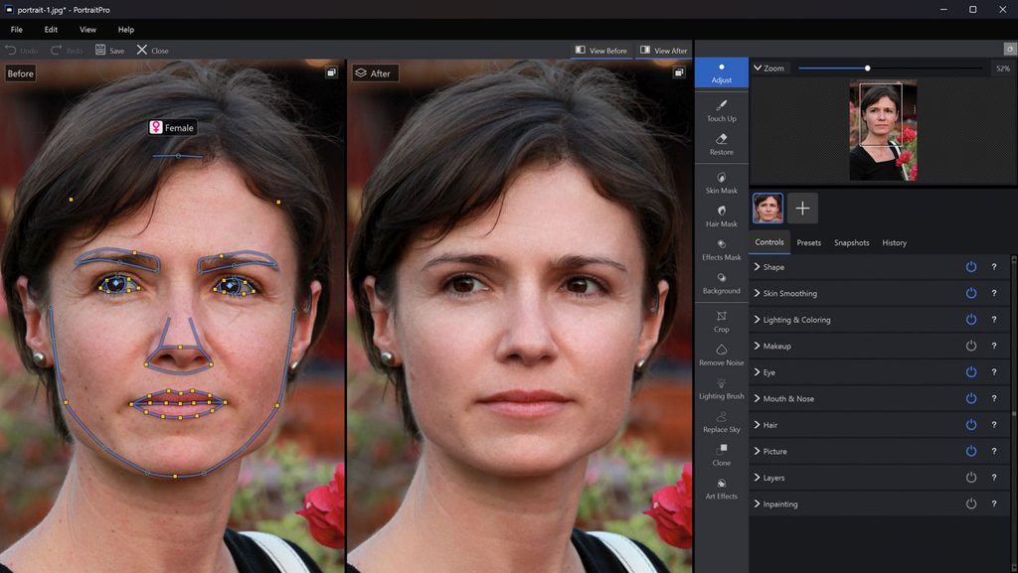Open help for Makeup section
Screen dimensions: 1018x573
[x=994, y=347]
